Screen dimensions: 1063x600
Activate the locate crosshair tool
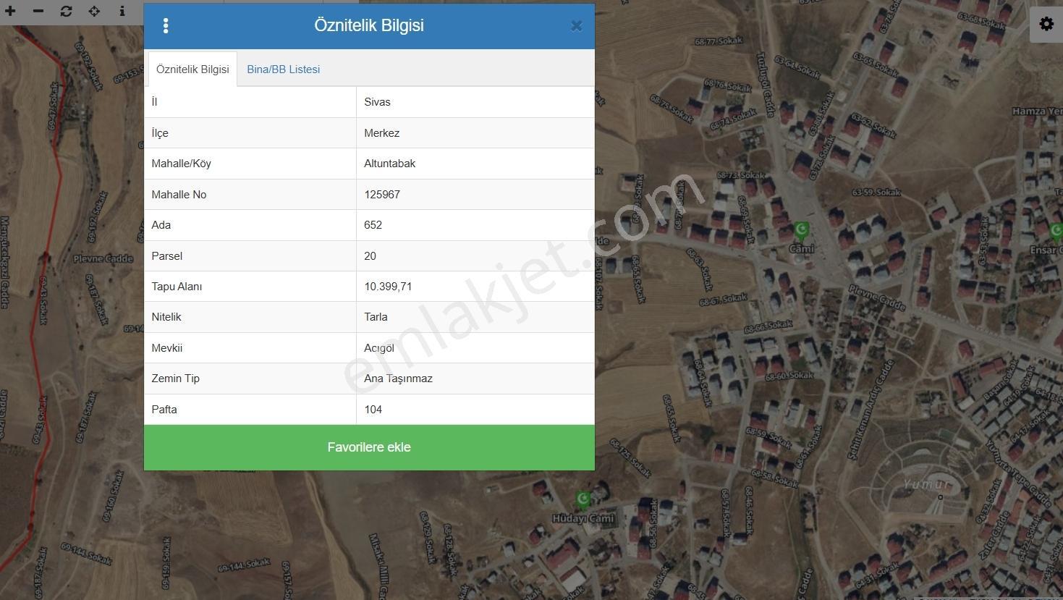[94, 11]
